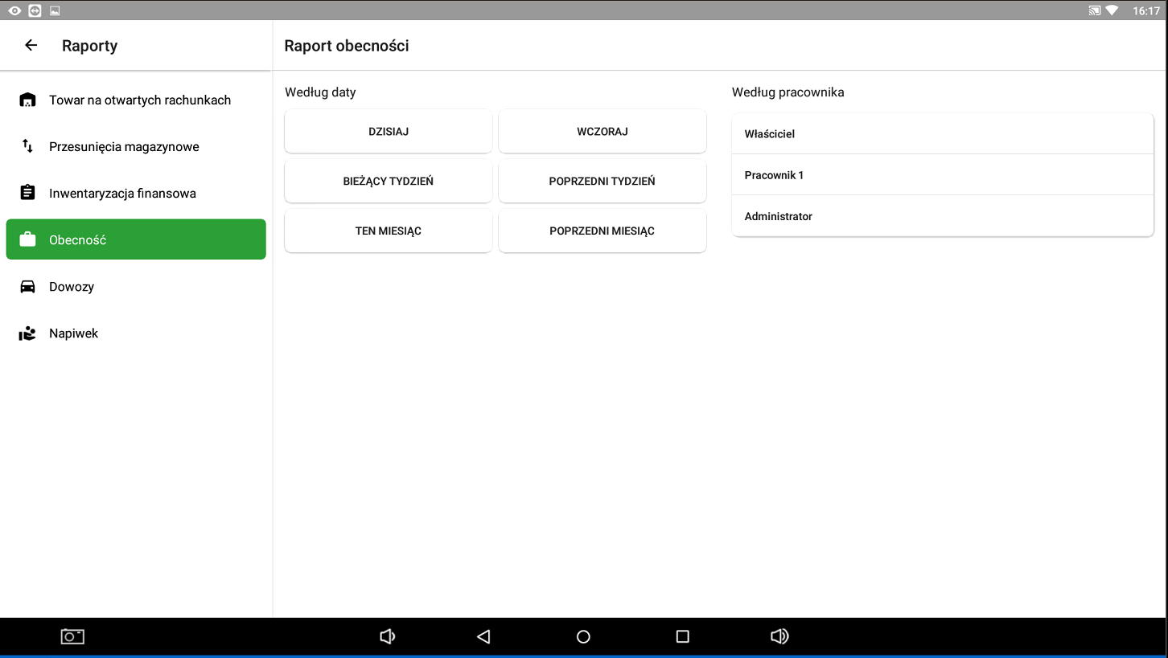Image resolution: width=1168 pixels, height=658 pixels.
Task: Click the back arrow next to Raporty
Action: pos(31,46)
